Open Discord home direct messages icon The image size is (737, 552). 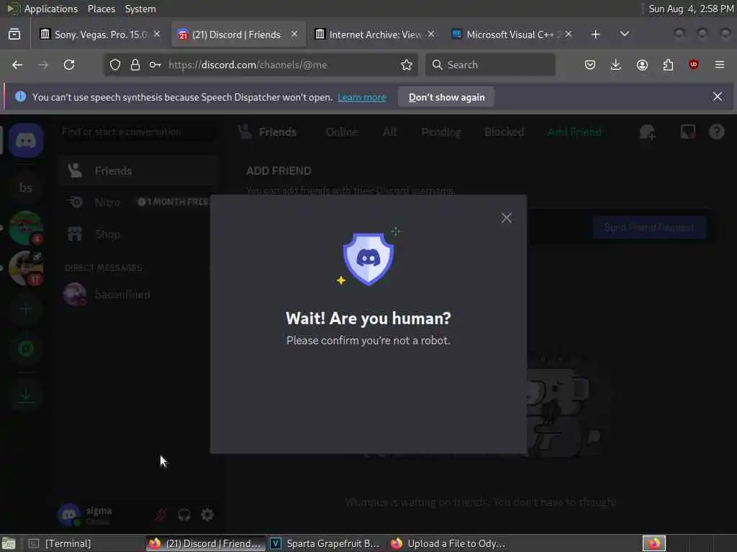click(x=26, y=140)
